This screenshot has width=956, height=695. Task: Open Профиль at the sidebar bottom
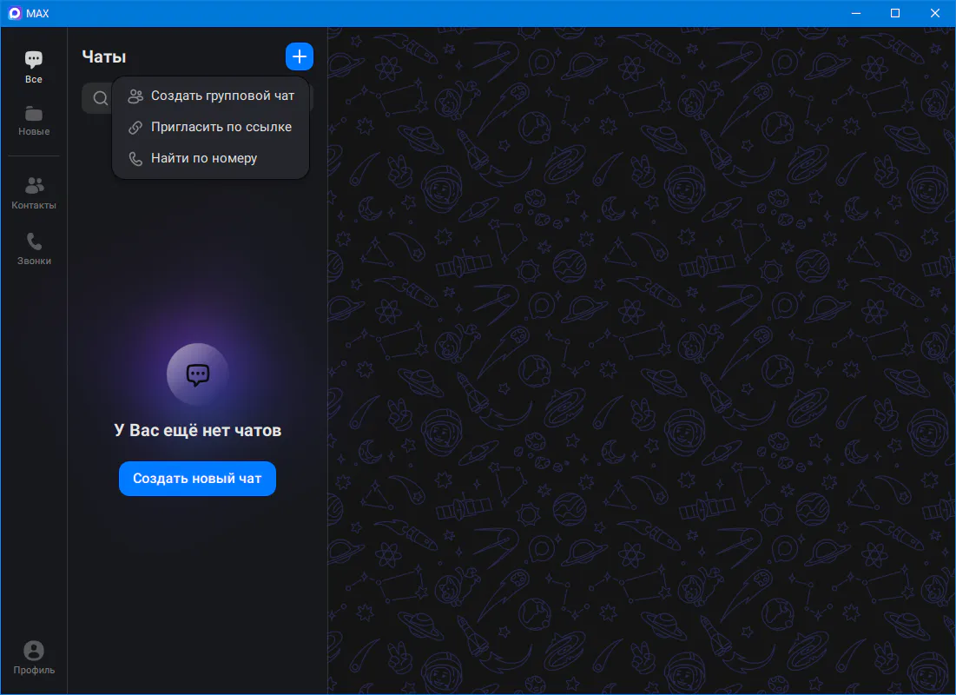(x=34, y=657)
